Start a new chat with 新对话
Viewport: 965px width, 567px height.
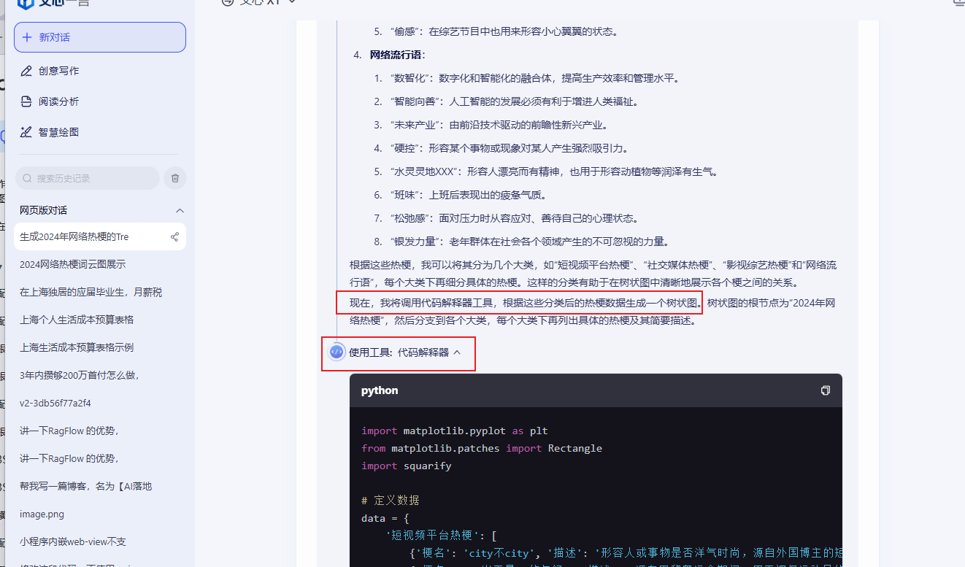click(100, 37)
